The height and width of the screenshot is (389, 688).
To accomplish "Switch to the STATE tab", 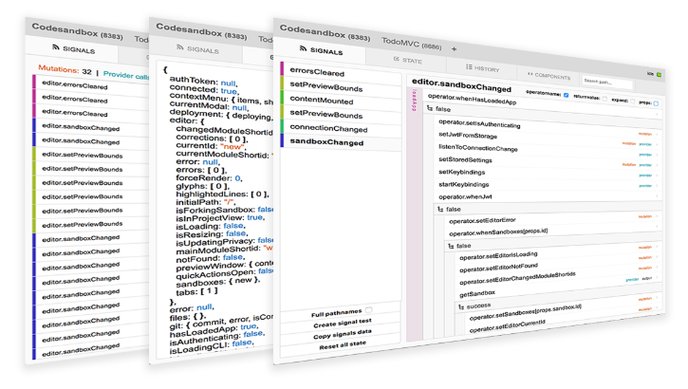I will 408,61.
